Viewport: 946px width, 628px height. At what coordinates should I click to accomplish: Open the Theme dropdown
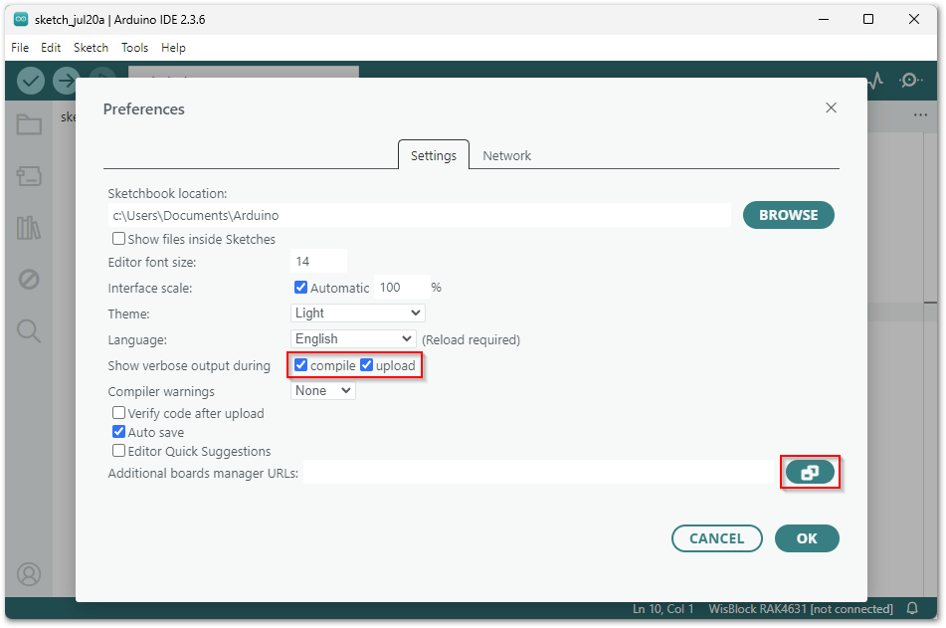pos(357,313)
